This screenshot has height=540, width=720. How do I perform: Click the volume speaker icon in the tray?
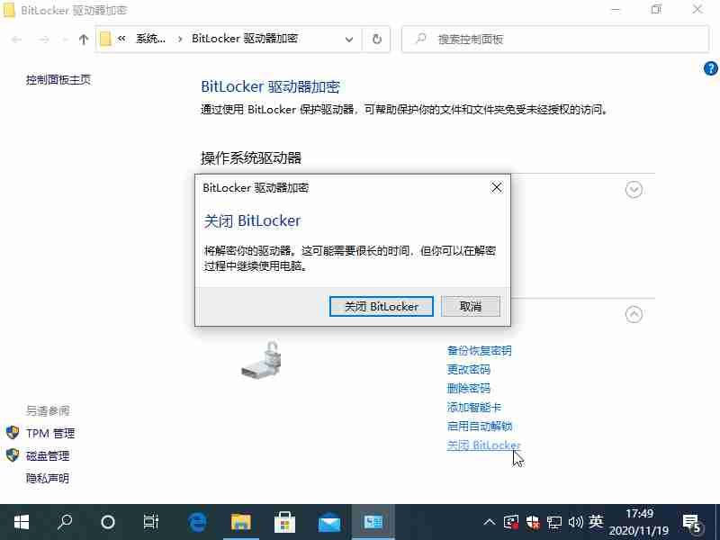pos(576,521)
